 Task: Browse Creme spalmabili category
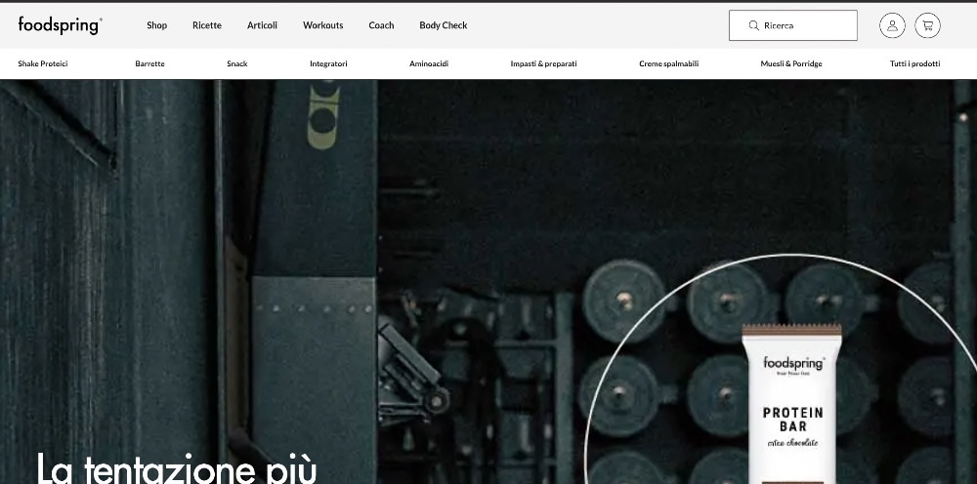click(668, 63)
